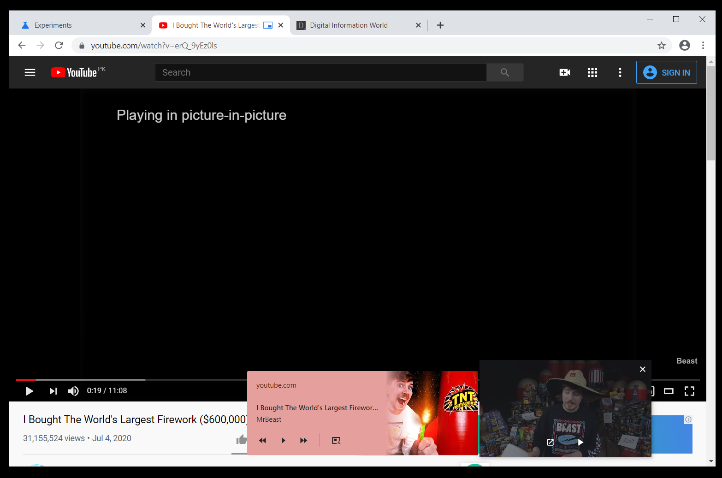This screenshot has height=478, width=722.
Task: Close the Digital Information World tab
Action: point(418,25)
